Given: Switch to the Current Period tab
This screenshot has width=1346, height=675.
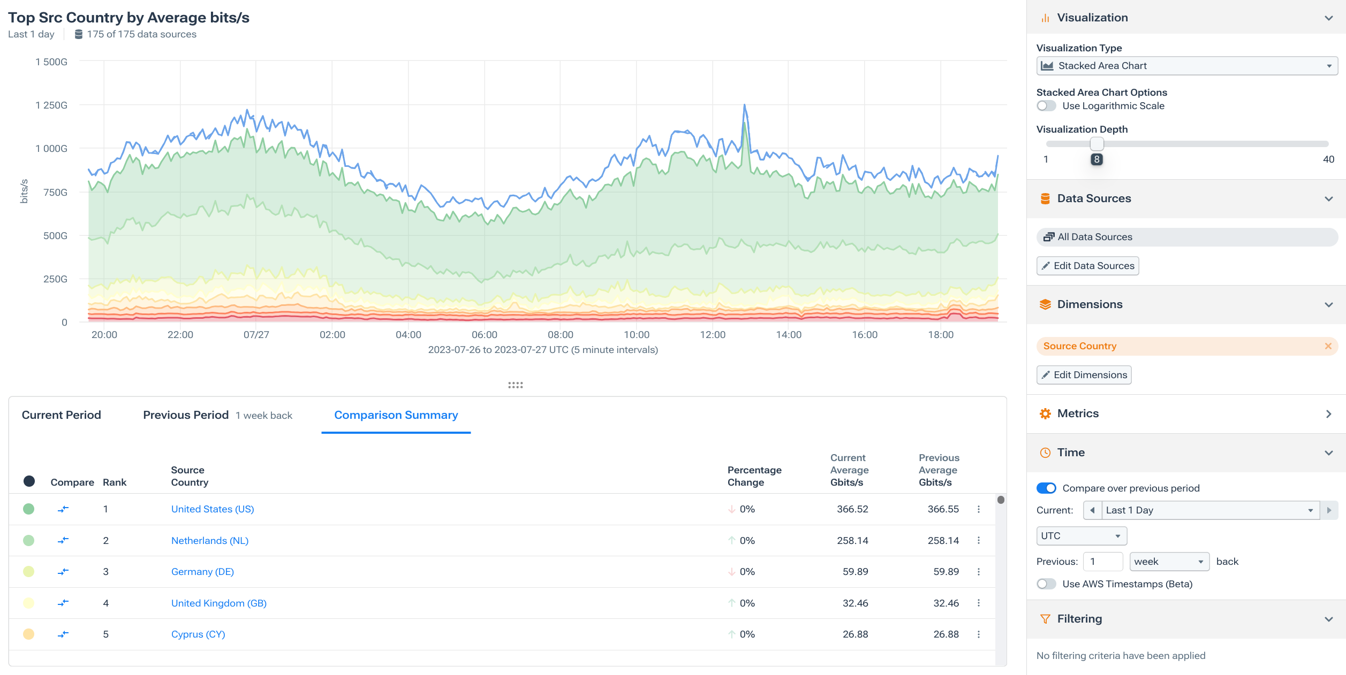Looking at the screenshot, I should (62, 415).
